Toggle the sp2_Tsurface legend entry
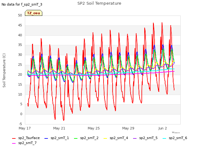 (26, 138)
